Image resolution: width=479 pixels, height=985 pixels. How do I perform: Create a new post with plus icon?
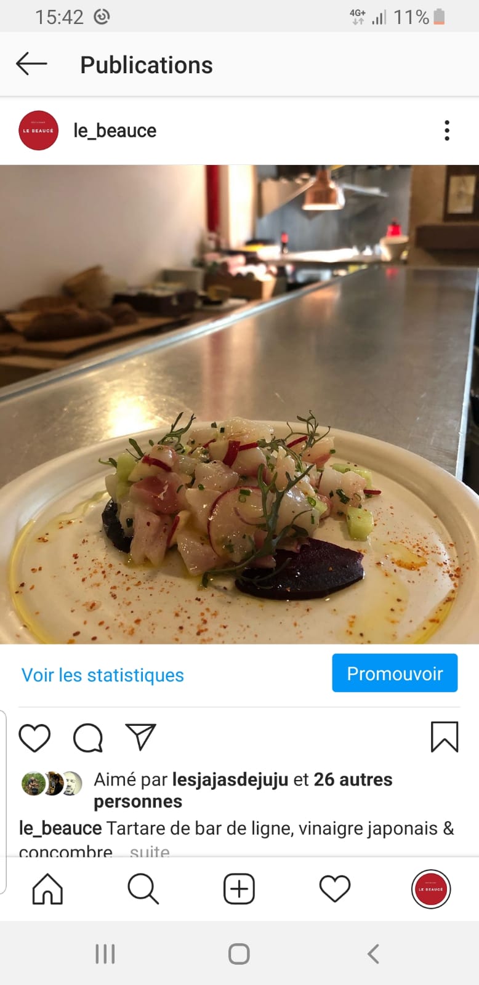pyautogui.click(x=239, y=889)
